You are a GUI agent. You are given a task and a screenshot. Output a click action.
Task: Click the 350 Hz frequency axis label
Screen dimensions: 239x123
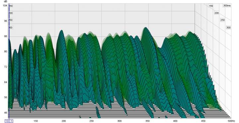pyautogui.click(x=147, y=121)
